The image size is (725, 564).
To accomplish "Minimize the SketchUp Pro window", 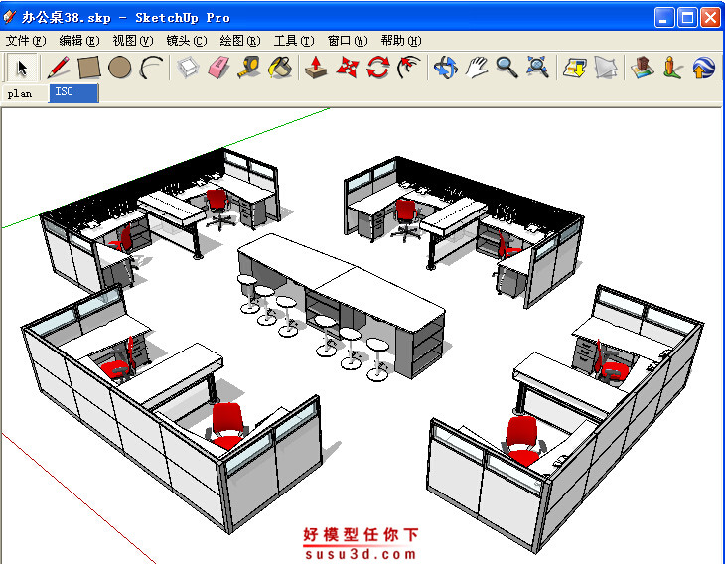I will 664,18.
